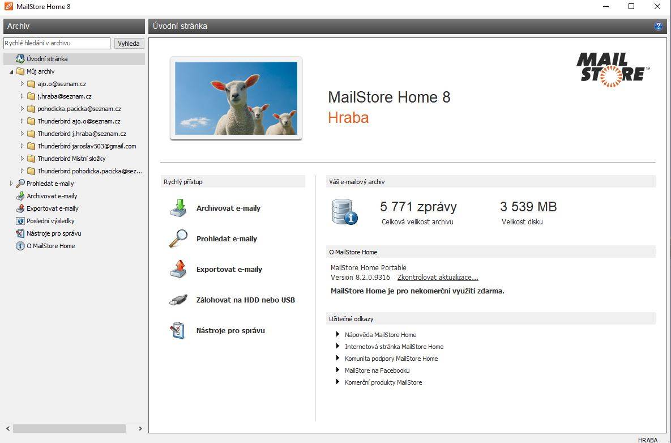Image resolution: width=671 pixels, height=443 pixels.
Task: Open Nápověda MailStore Home link
Action: [381, 335]
